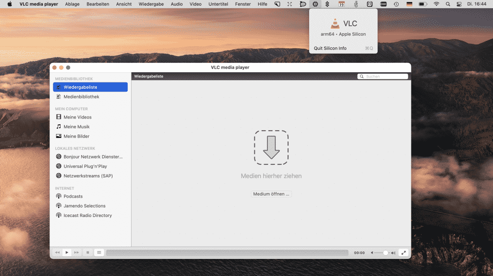Image resolution: width=493 pixels, height=276 pixels.
Task: Open Control Center icon
Action: [x=459, y=4]
